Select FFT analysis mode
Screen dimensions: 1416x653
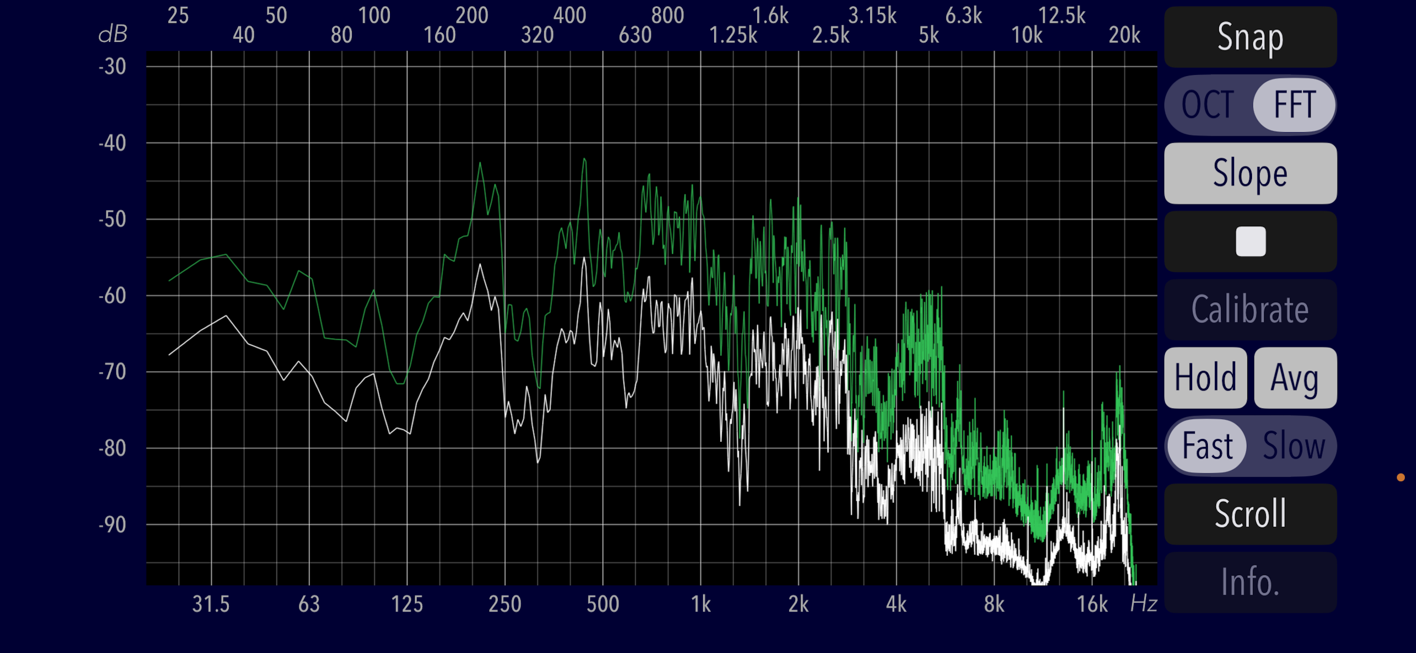click(x=1293, y=105)
